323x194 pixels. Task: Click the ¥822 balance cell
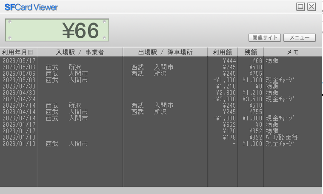pyautogui.click(x=256, y=137)
